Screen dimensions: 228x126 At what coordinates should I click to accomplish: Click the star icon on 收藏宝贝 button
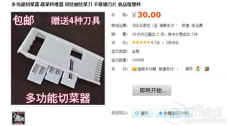[160, 113]
